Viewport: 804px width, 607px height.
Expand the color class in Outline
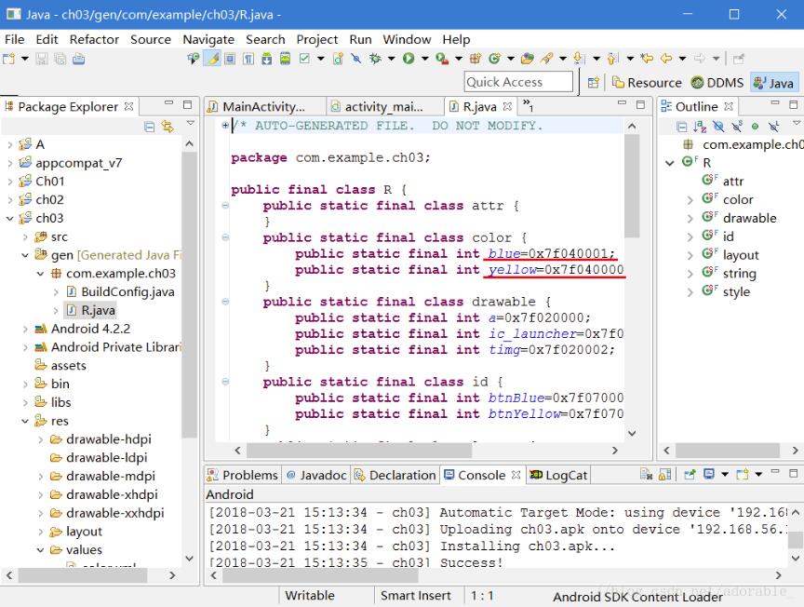click(690, 199)
